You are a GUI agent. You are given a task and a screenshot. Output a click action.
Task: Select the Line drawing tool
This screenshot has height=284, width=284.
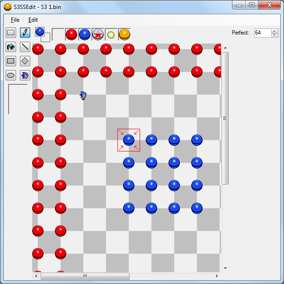pyautogui.click(x=25, y=47)
